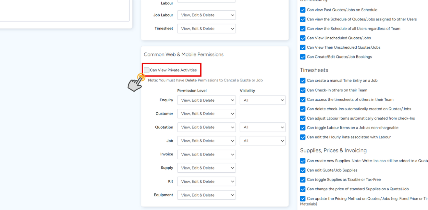Expand the Equipment permission level dropdown
Image resolution: width=428 pixels, height=210 pixels.
pyautogui.click(x=206, y=195)
